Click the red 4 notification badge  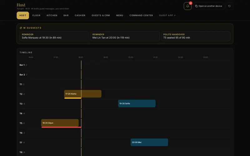(x=191, y=3)
